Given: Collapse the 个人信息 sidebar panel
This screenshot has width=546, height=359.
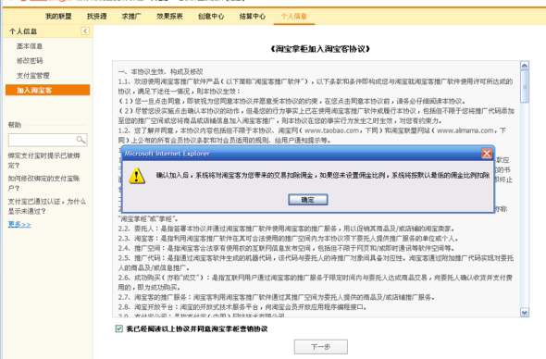Looking at the screenshot, I should coord(85,31).
